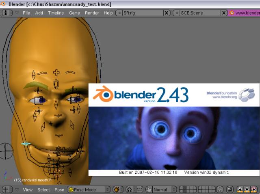Click the SR:rig screen name field
Screen dimensions: 260x194
point(143,13)
